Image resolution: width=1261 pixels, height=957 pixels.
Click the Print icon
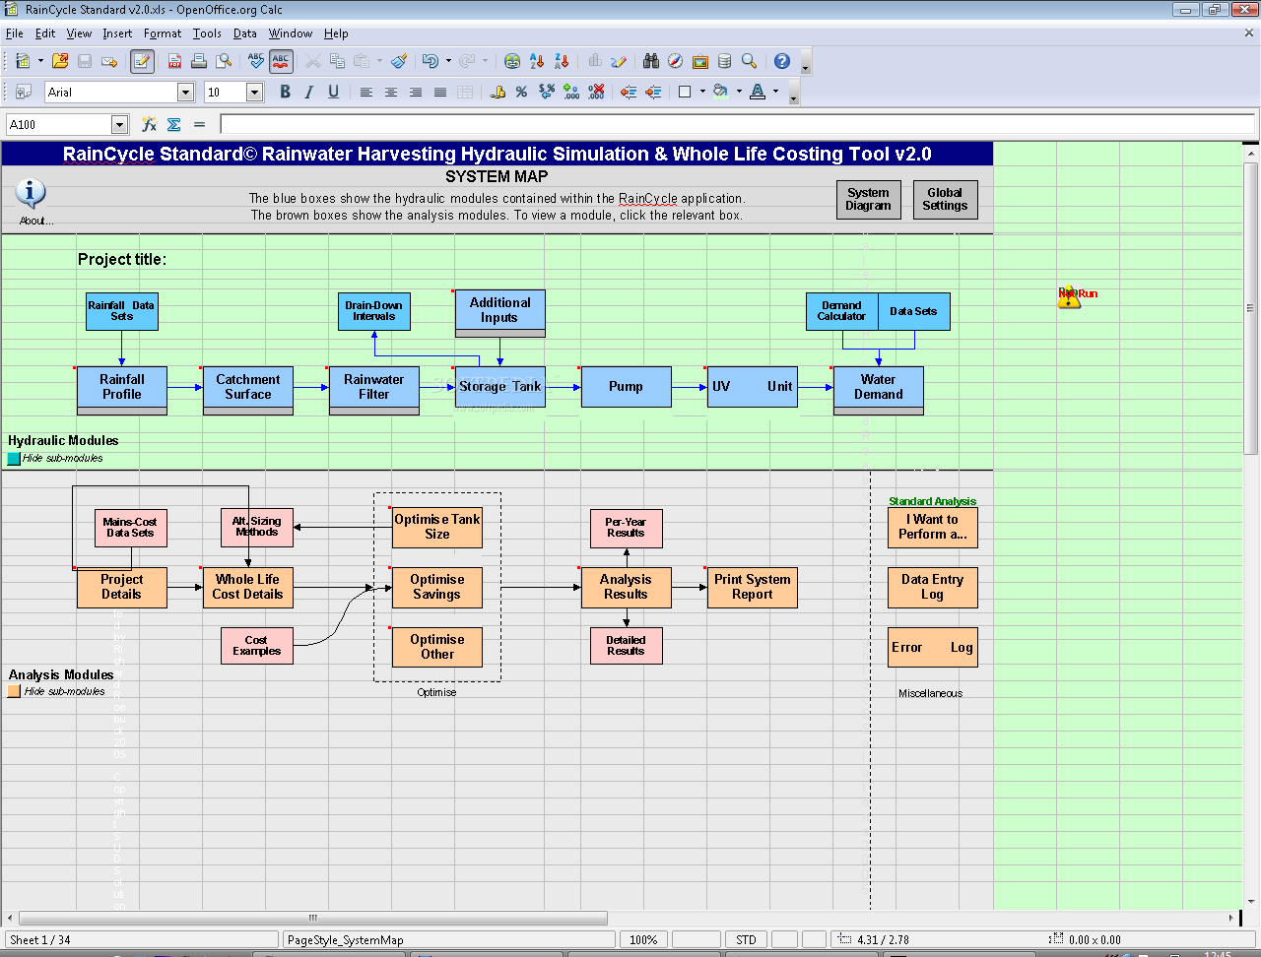pos(199,61)
